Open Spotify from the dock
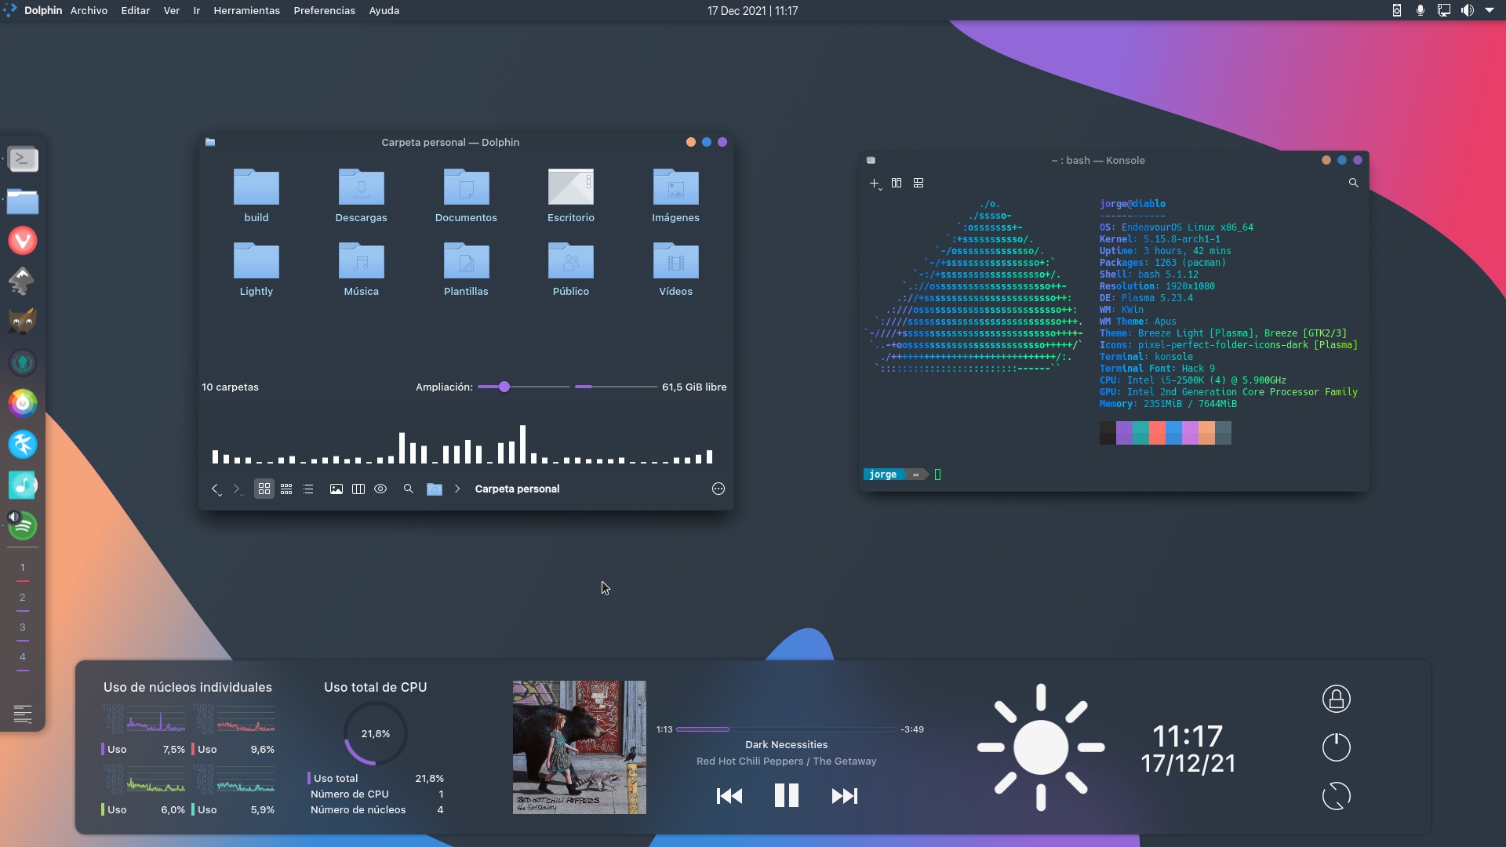Screen dimensions: 1506x847 point(23,525)
